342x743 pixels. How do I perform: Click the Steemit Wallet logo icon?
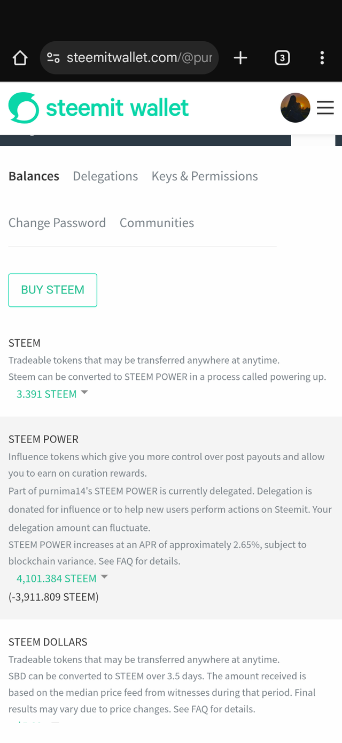coord(24,108)
